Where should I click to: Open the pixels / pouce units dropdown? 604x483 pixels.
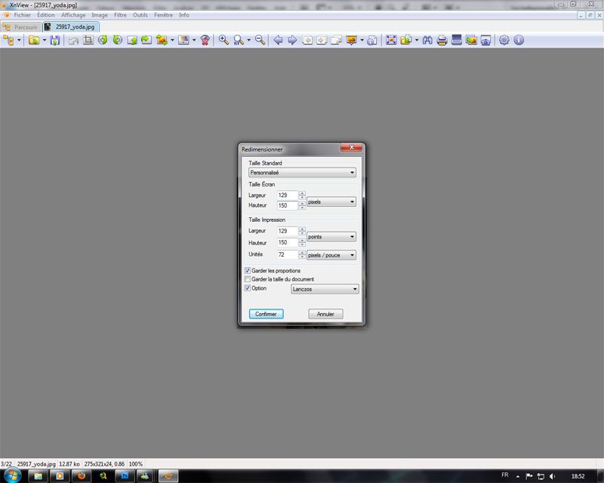(x=331, y=255)
